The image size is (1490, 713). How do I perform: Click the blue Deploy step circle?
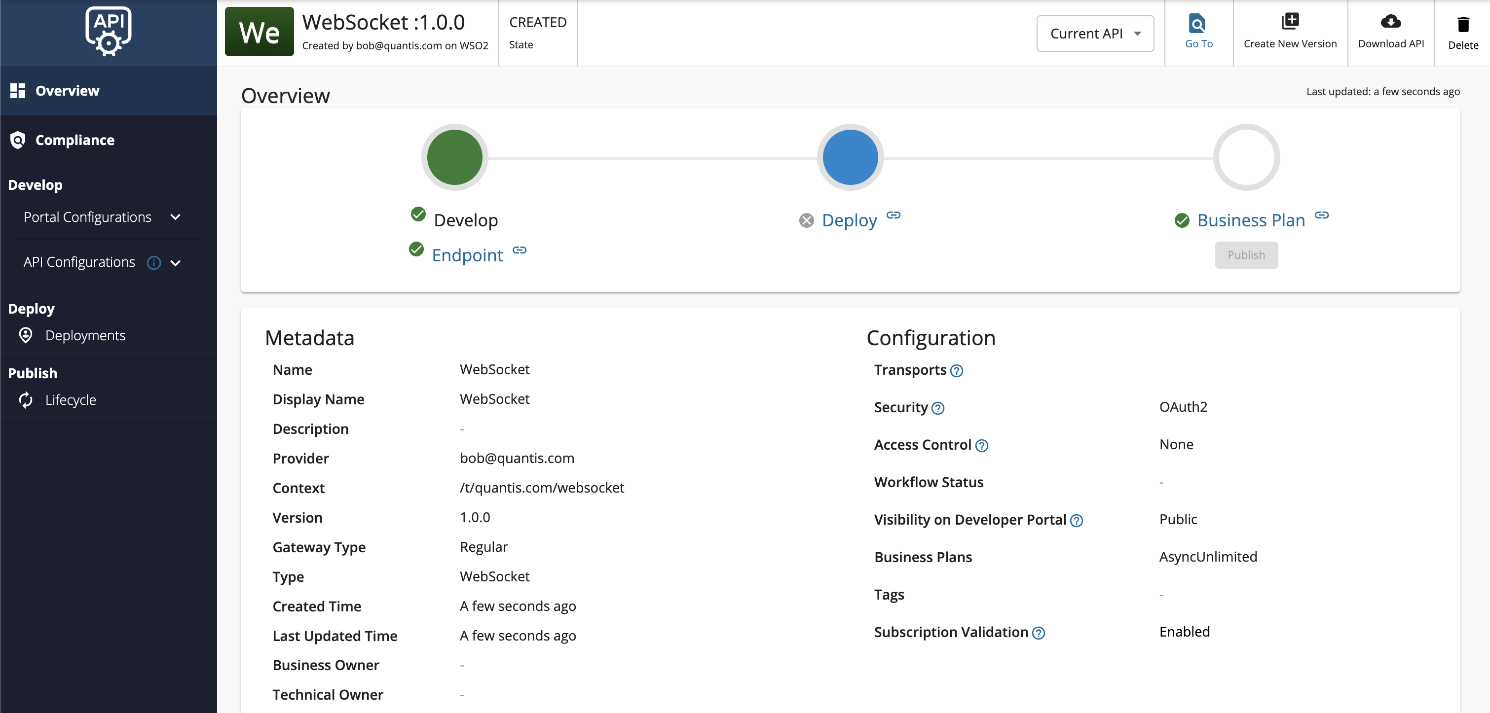(x=850, y=157)
